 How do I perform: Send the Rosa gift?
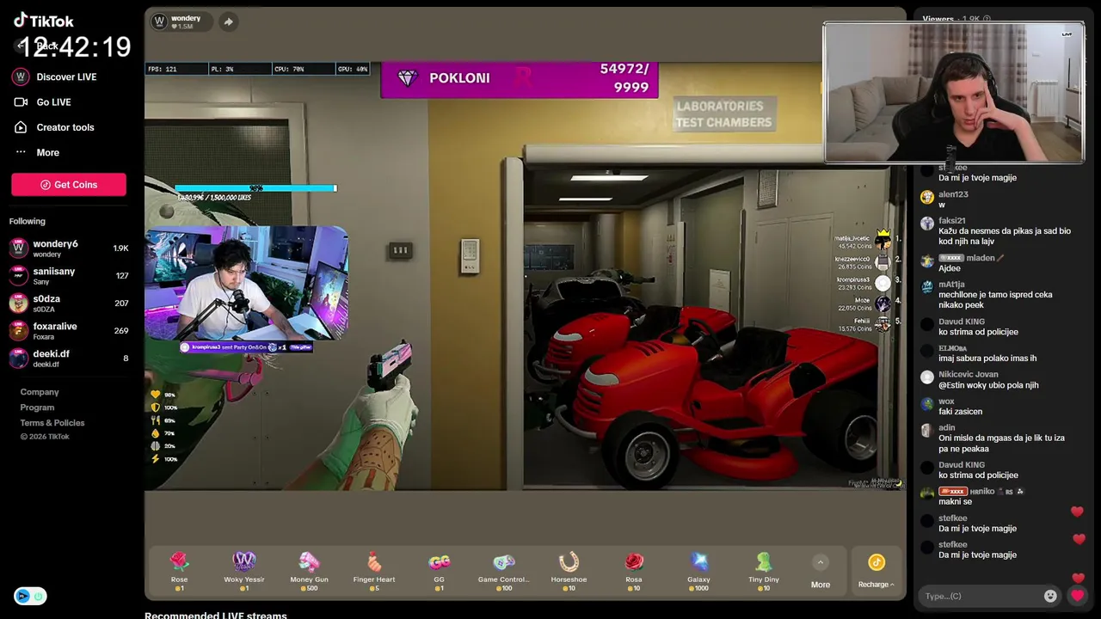(x=634, y=571)
